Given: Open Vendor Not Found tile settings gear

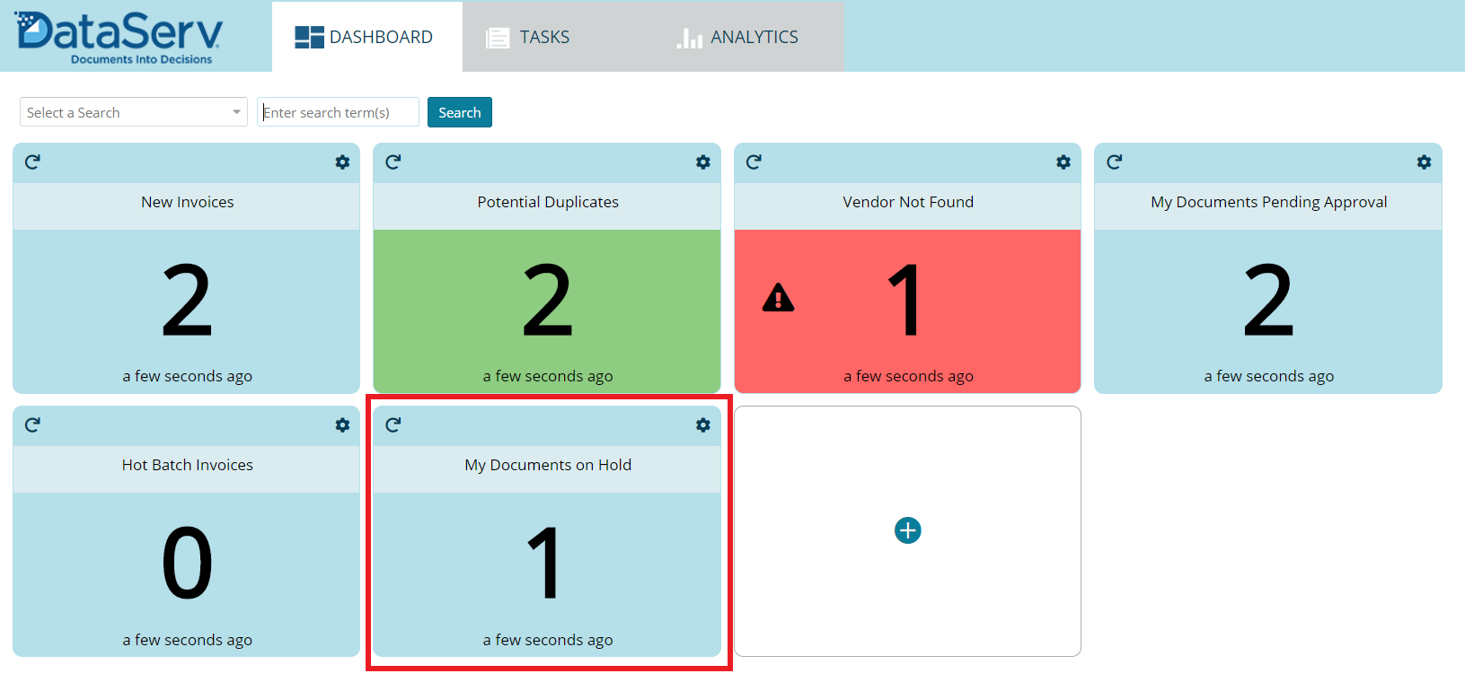Looking at the screenshot, I should [x=1063, y=162].
